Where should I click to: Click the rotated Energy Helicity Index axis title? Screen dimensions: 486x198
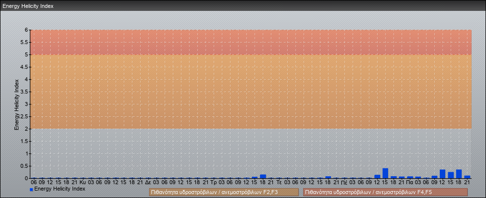(17, 104)
